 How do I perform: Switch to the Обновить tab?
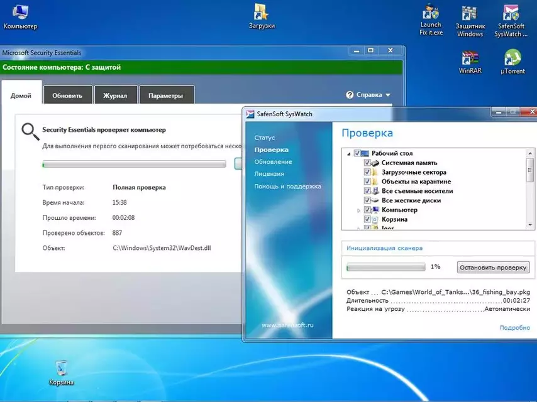pos(67,95)
